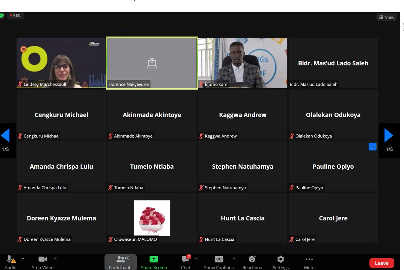Image resolution: width=404 pixels, height=270 pixels.
Task: Select Carol Jere large name
Action: coord(333,218)
